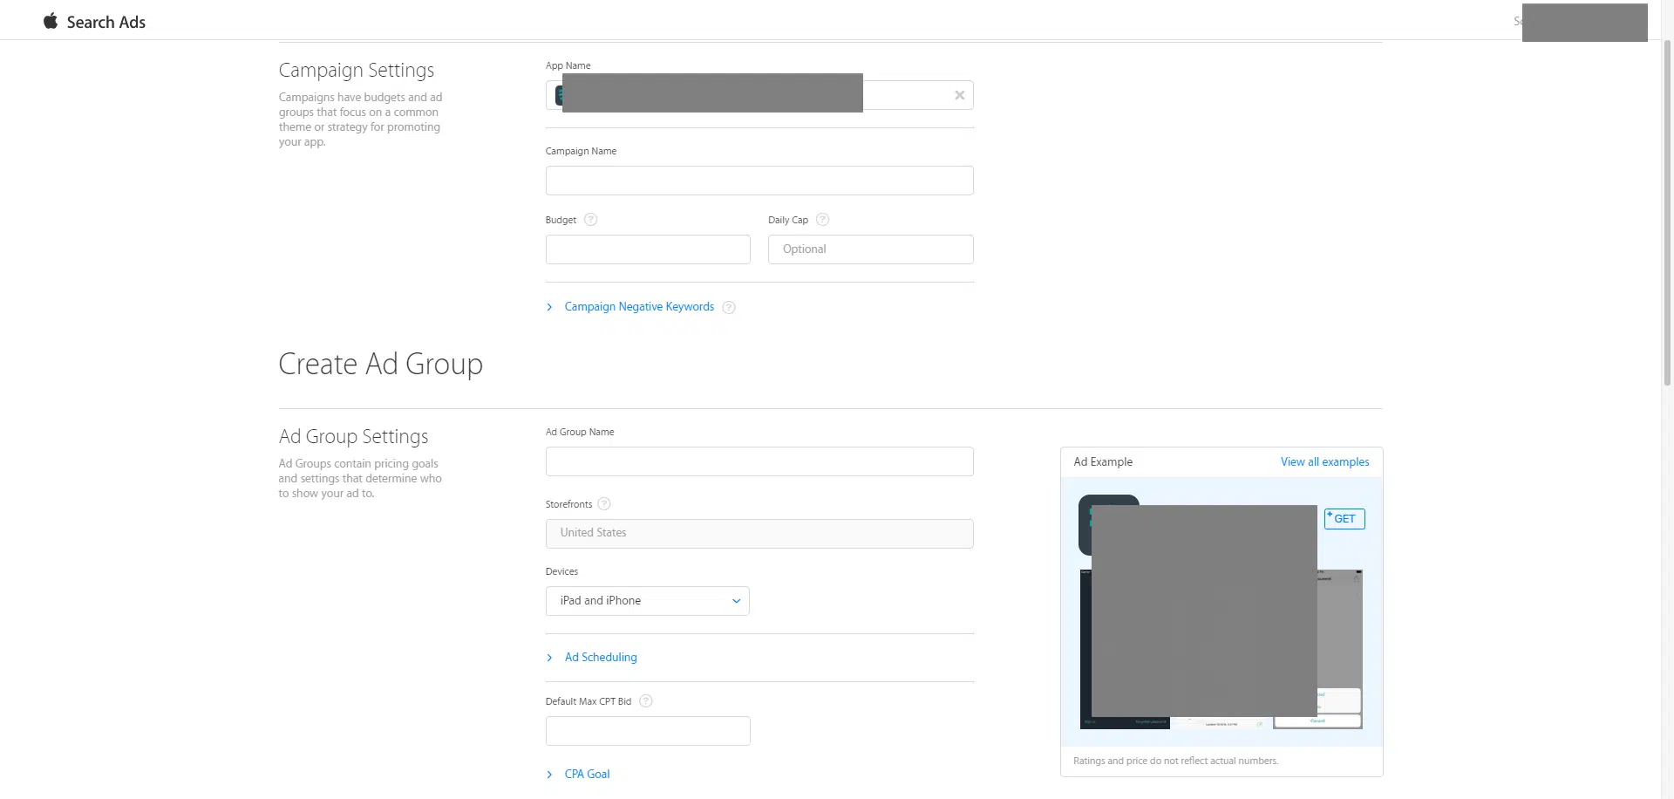
Task: Expand the Ad Scheduling section
Action: pyautogui.click(x=600, y=658)
